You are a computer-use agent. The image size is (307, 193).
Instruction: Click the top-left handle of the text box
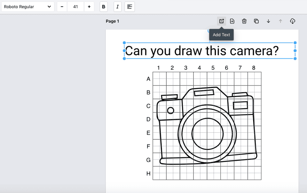[x=124, y=43]
